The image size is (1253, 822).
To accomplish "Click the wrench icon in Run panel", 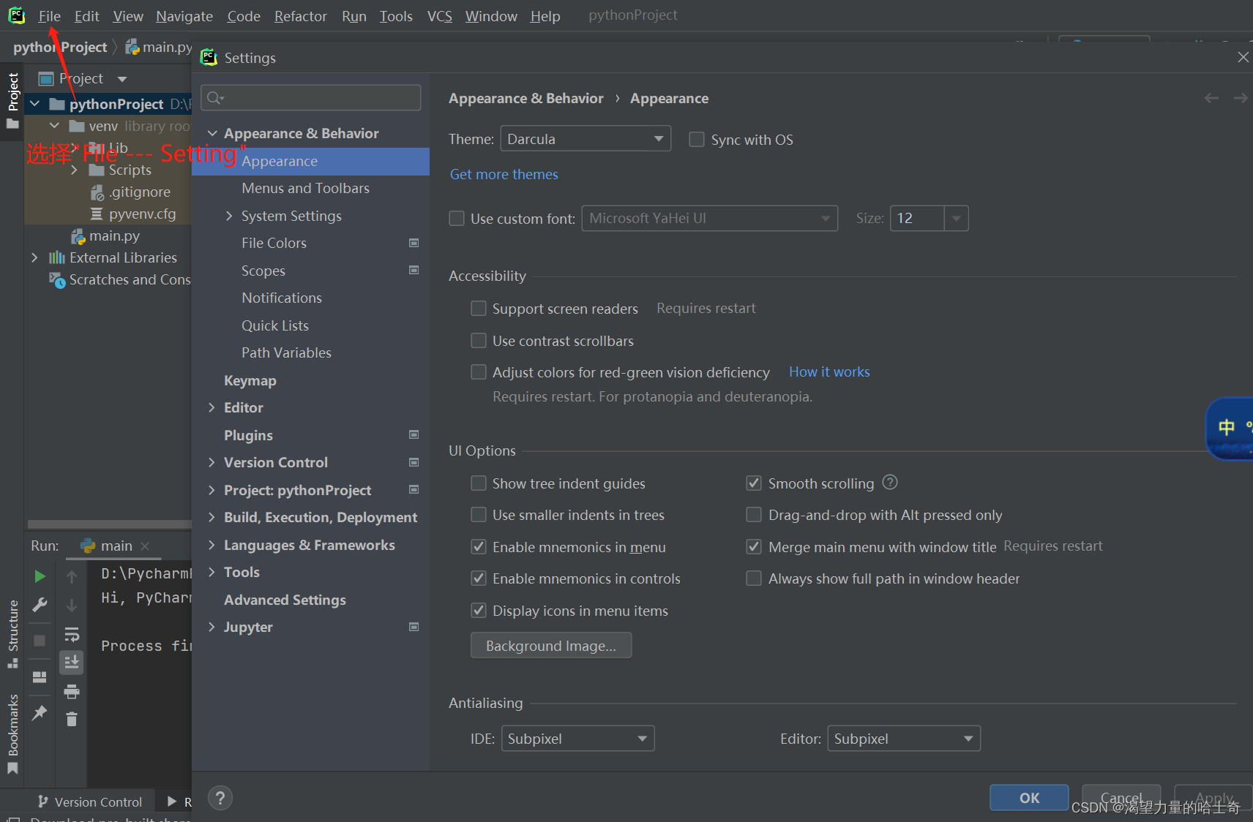I will [40, 605].
